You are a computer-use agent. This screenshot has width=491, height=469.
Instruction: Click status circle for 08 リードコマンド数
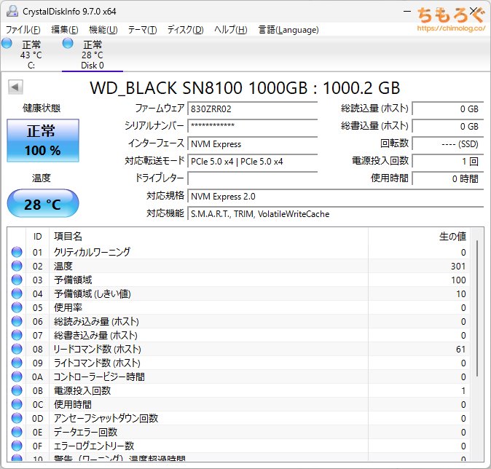click(x=17, y=349)
